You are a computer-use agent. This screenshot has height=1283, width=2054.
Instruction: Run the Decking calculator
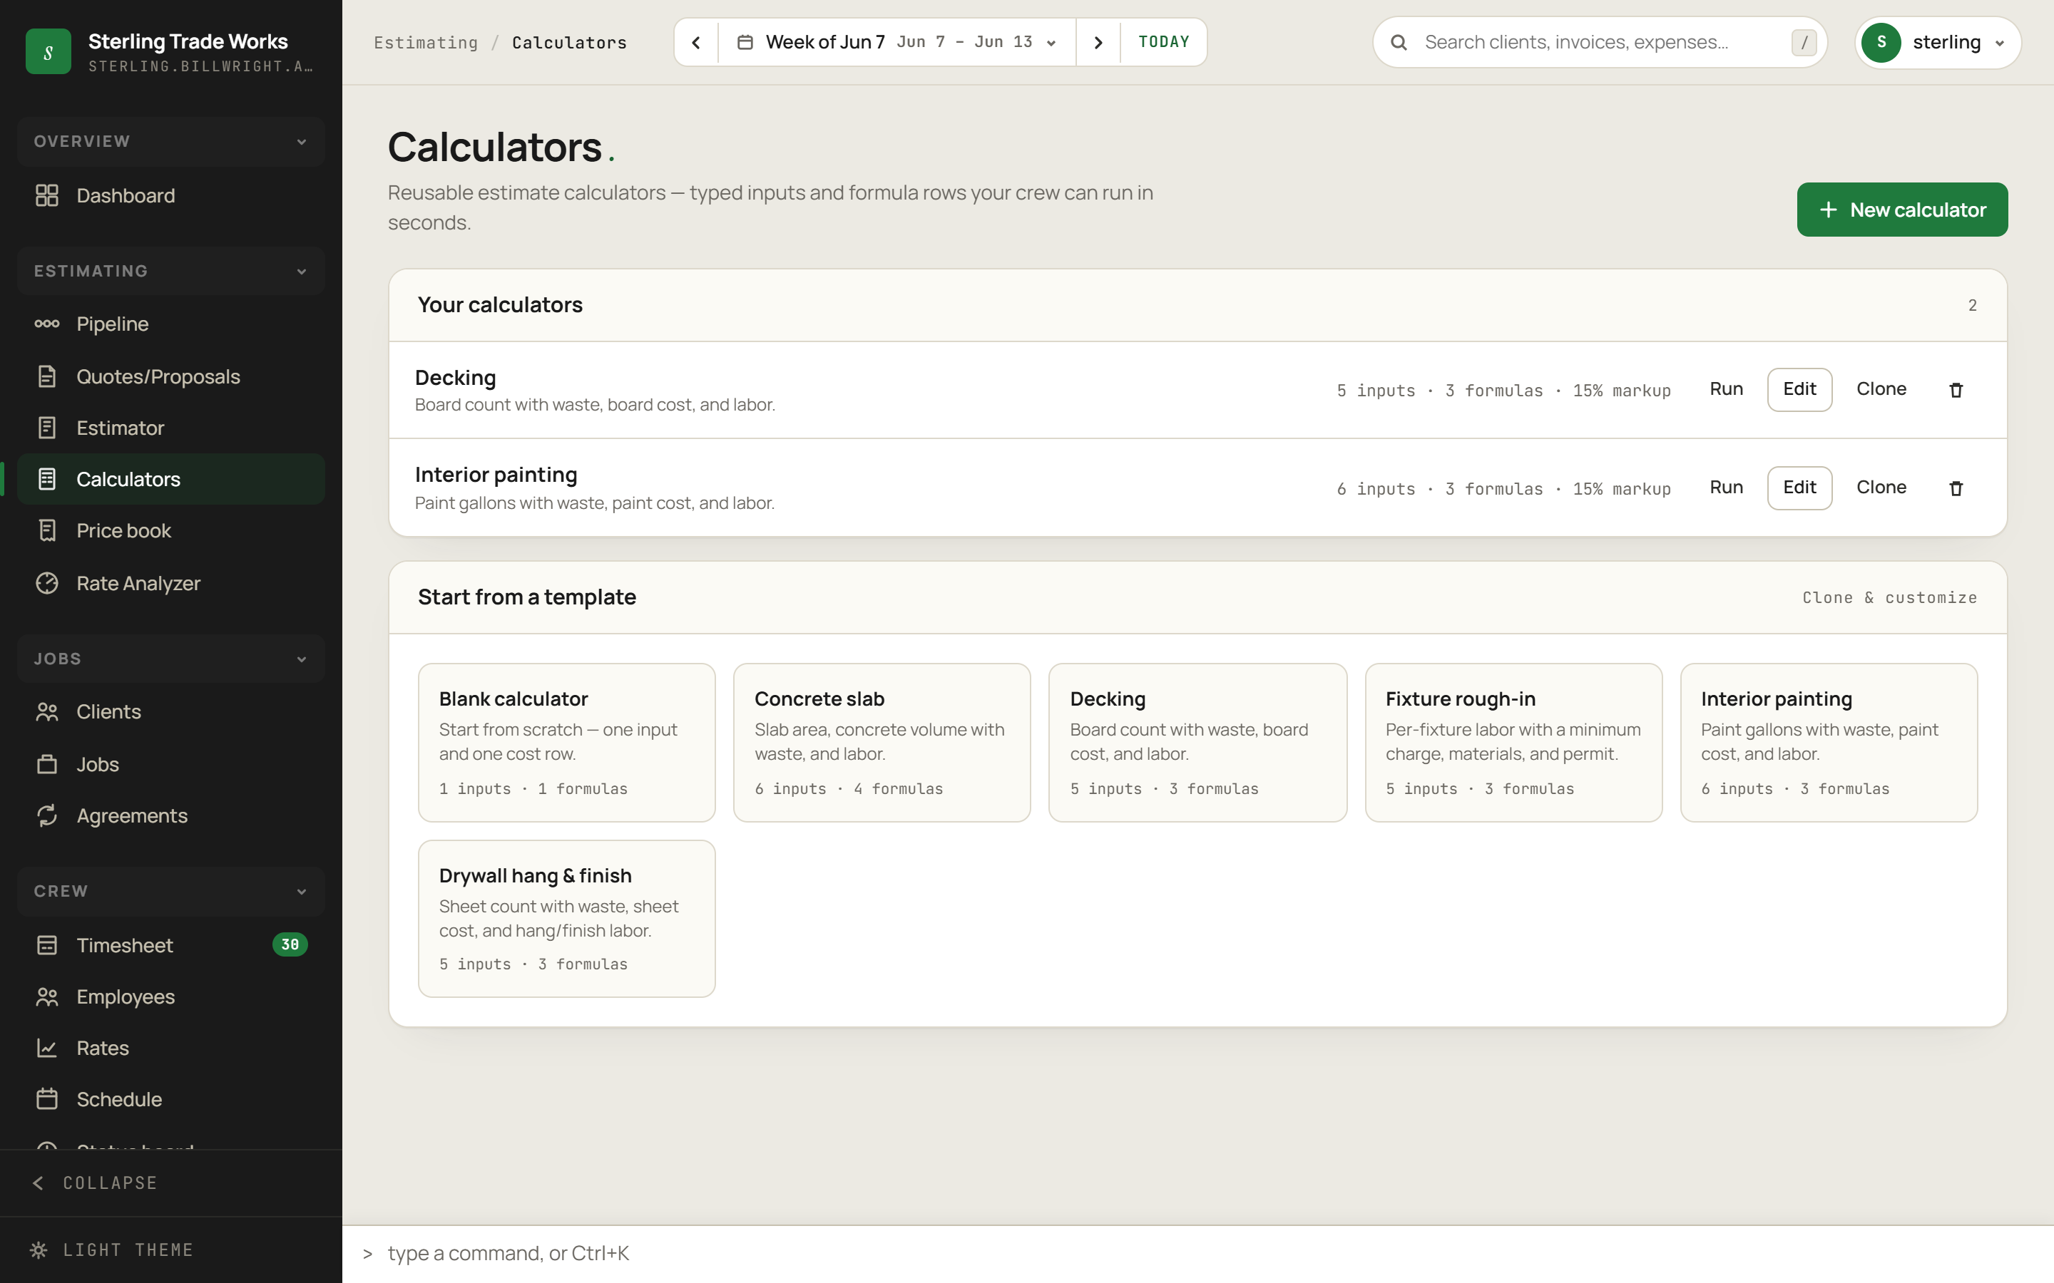point(1725,389)
